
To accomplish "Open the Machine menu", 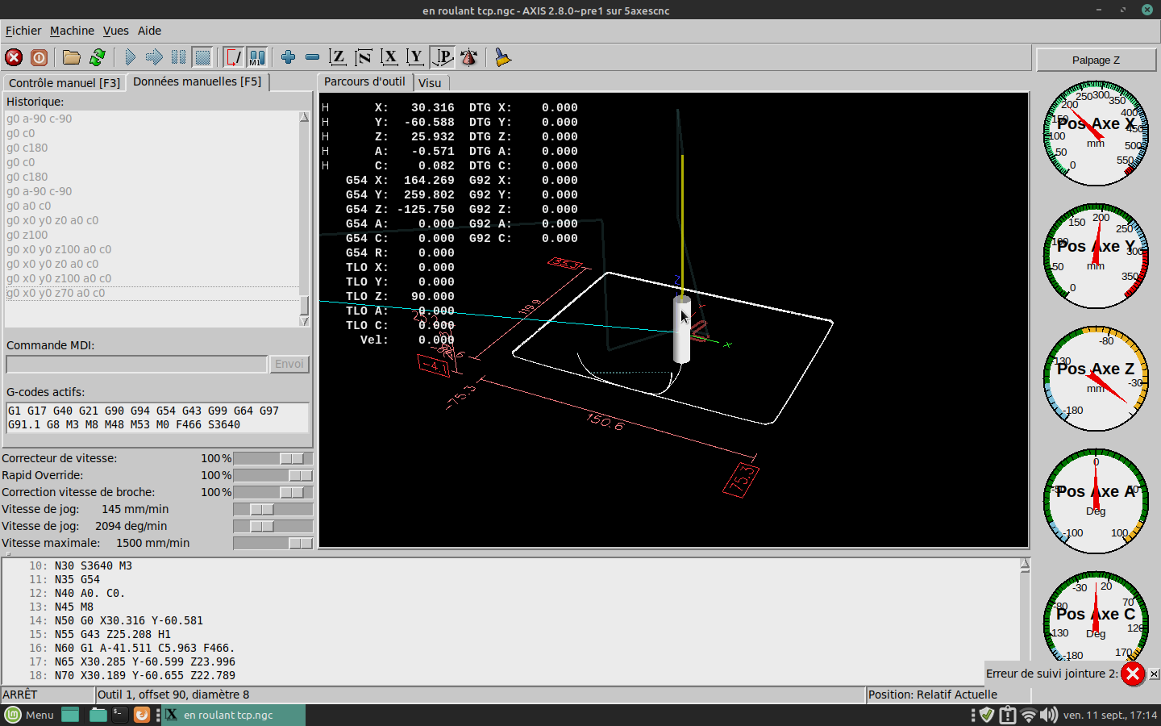I will pos(72,31).
